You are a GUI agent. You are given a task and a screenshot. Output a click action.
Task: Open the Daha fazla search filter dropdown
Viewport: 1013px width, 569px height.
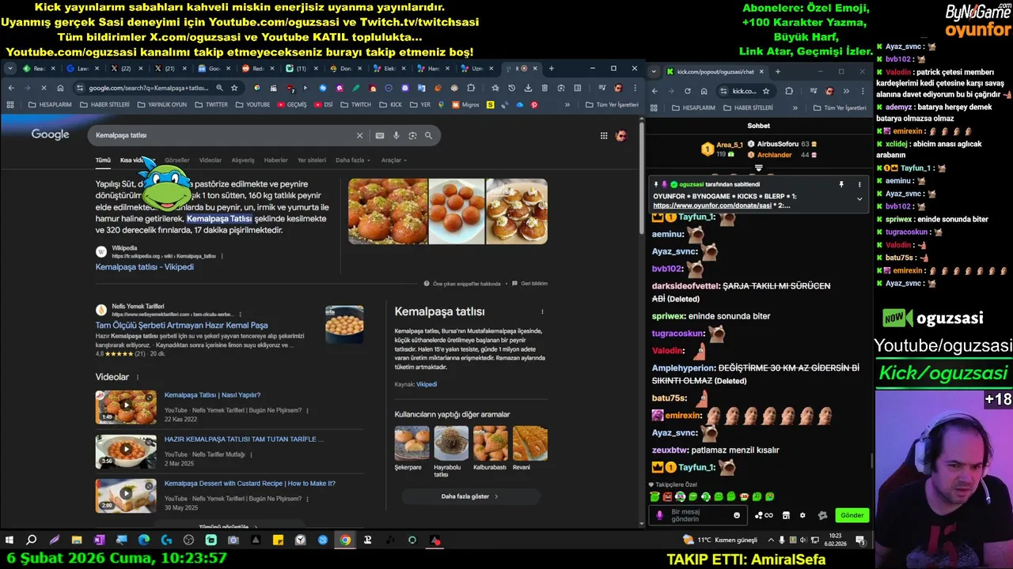coord(353,160)
